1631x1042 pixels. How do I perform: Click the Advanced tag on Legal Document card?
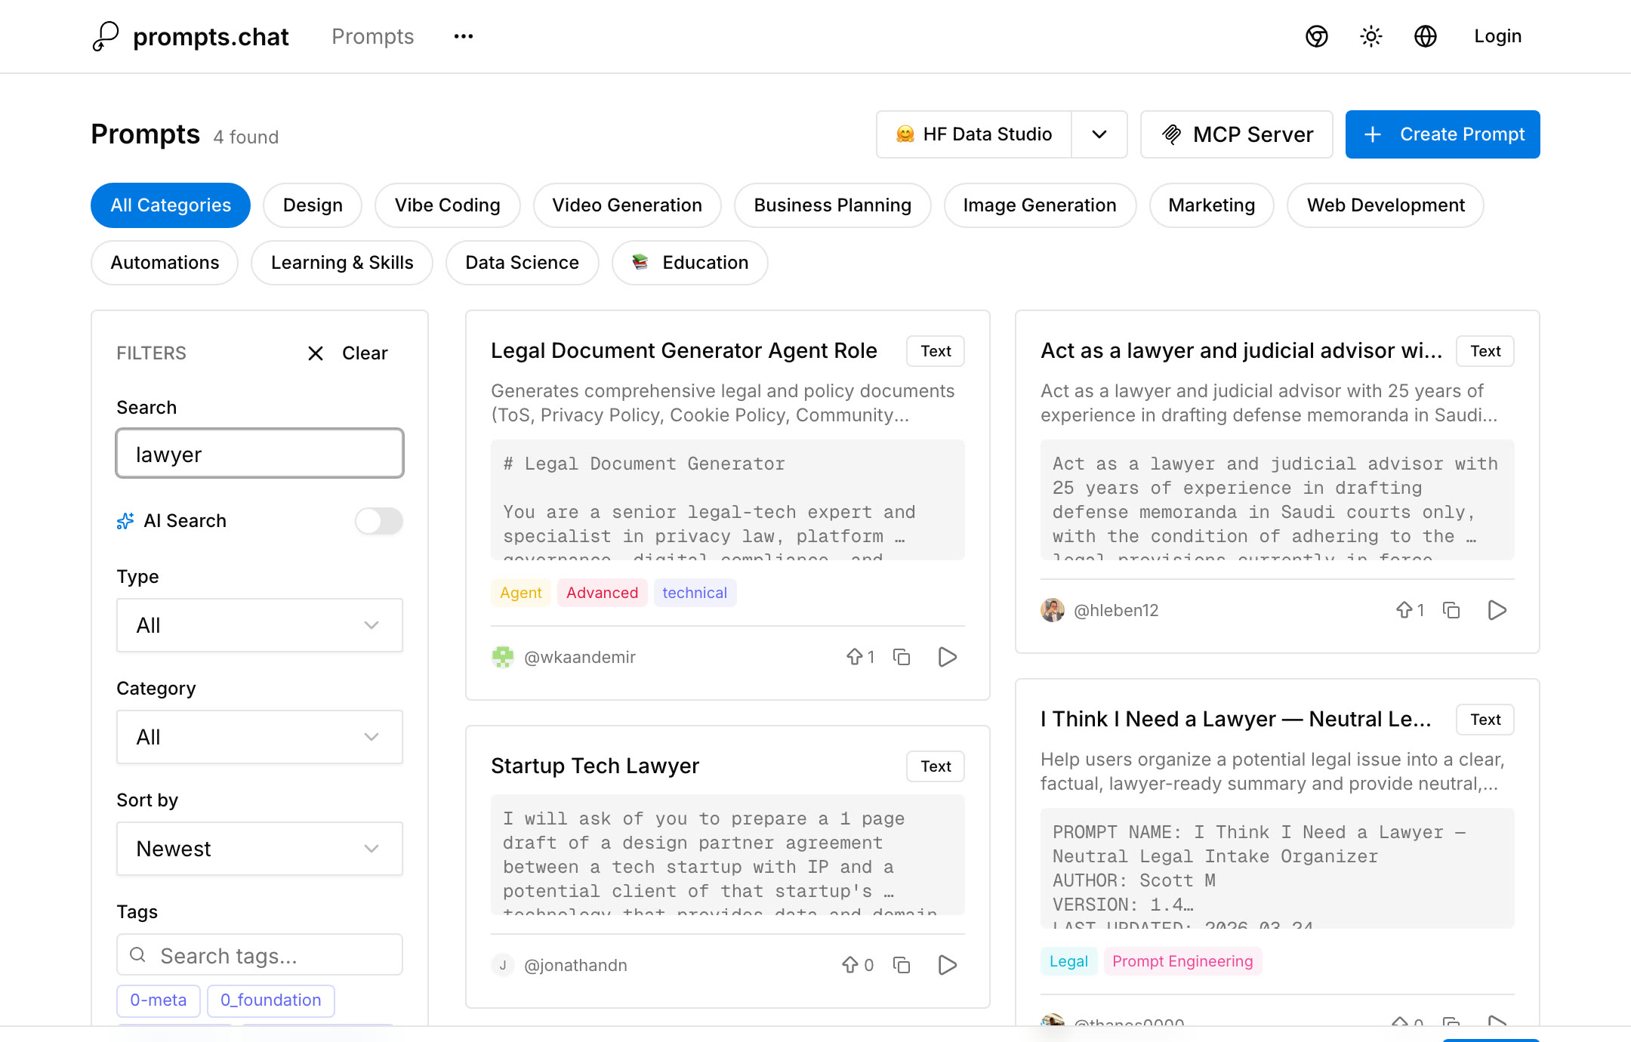tap(603, 593)
